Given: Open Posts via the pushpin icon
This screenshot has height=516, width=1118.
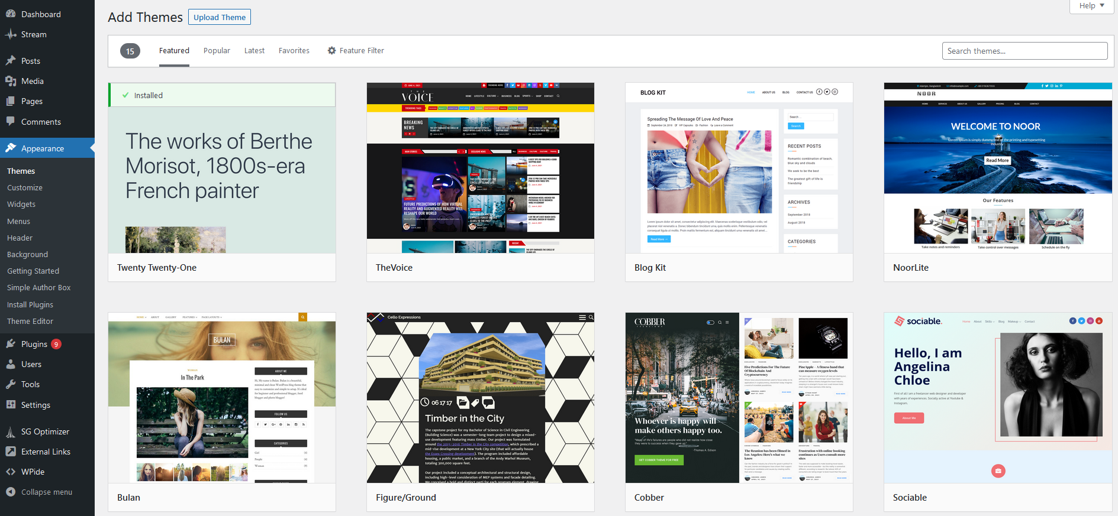Looking at the screenshot, I should 11,61.
